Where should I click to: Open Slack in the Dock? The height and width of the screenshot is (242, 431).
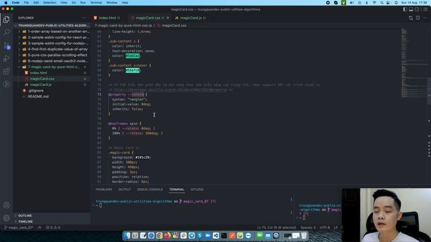pos(183,235)
